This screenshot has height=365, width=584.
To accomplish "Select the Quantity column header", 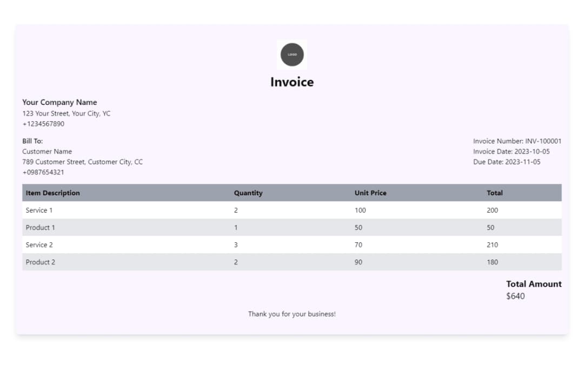I will [247, 193].
